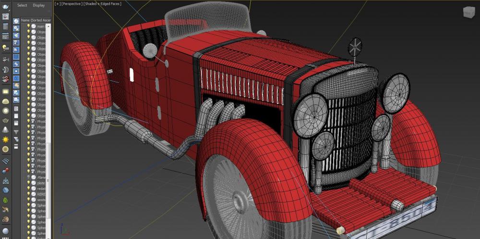This screenshot has height=239, width=480.
Task: Click the envelope icon in left toolbar
Action: 5,181
